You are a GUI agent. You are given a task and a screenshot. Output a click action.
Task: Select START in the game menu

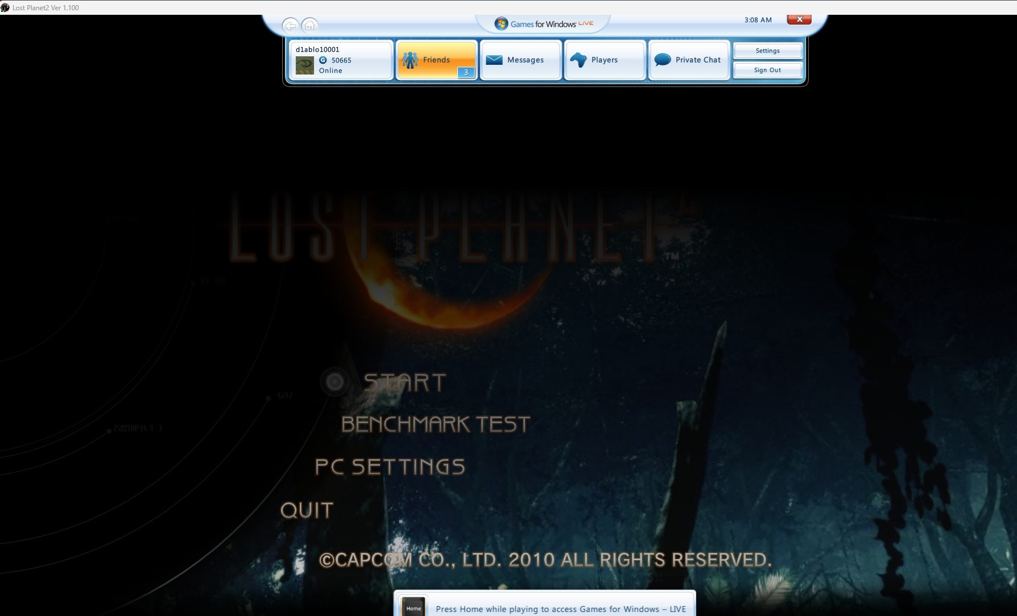[x=405, y=382]
